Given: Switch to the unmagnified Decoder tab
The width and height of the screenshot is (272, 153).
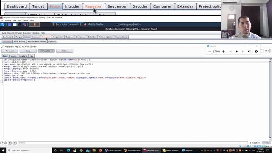Looking at the screenshot, I should [69, 37].
